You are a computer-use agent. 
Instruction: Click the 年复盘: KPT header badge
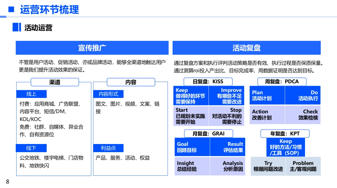pos(285,133)
